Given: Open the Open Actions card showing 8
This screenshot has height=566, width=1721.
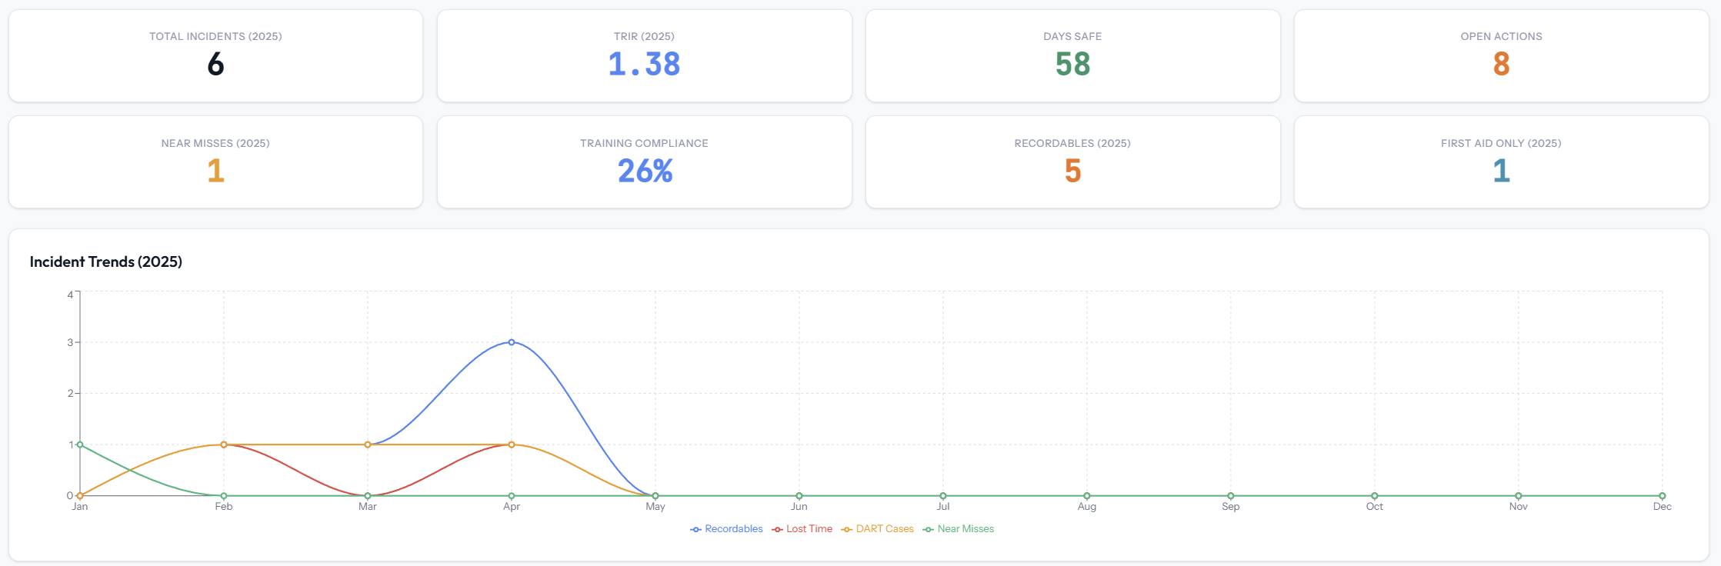Looking at the screenshot, I should click(1501, 56).
